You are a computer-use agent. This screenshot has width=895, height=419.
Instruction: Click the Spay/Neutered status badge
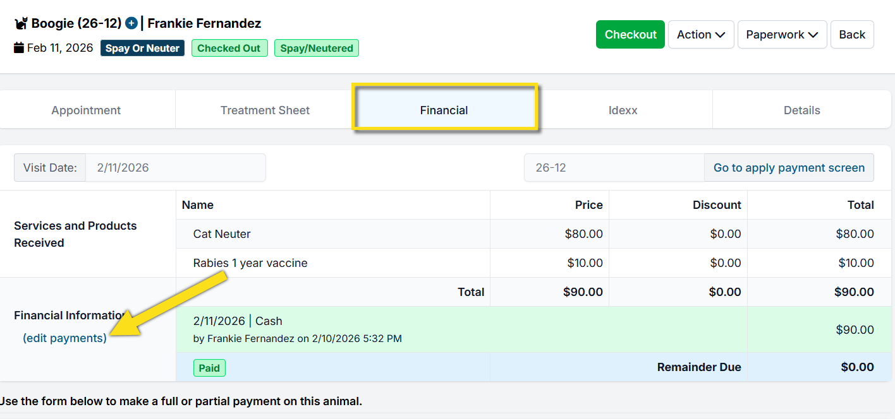(317, 48)
